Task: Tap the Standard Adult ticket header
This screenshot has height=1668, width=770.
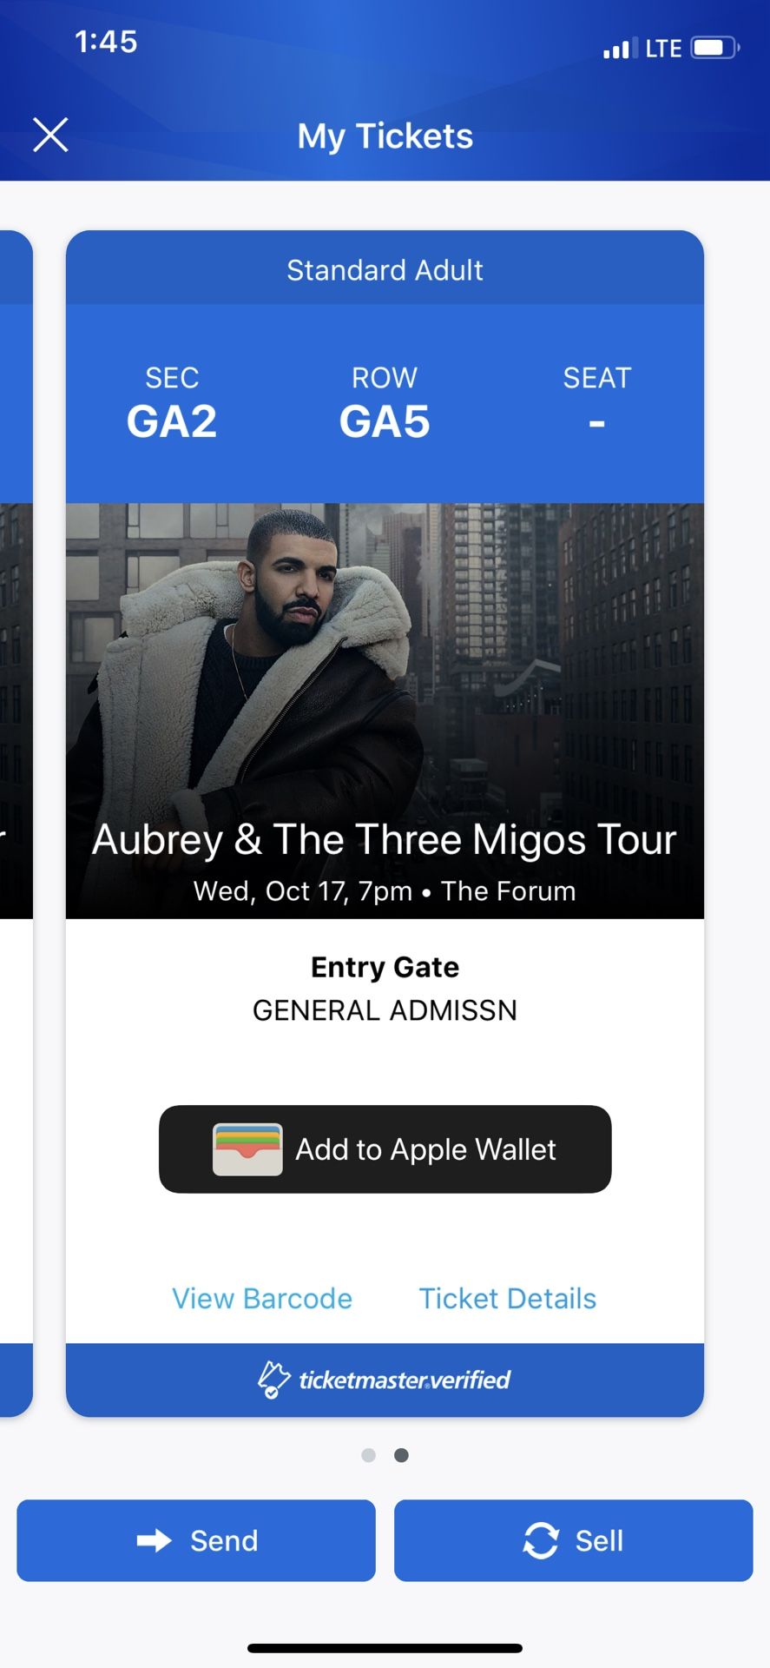Action: click(x=385, y=270)
